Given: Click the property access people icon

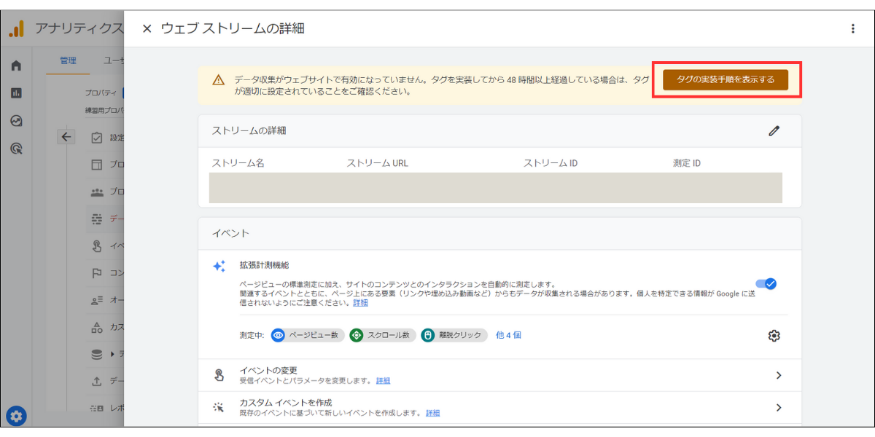Looking at the screenshot, I should point(97,192).
